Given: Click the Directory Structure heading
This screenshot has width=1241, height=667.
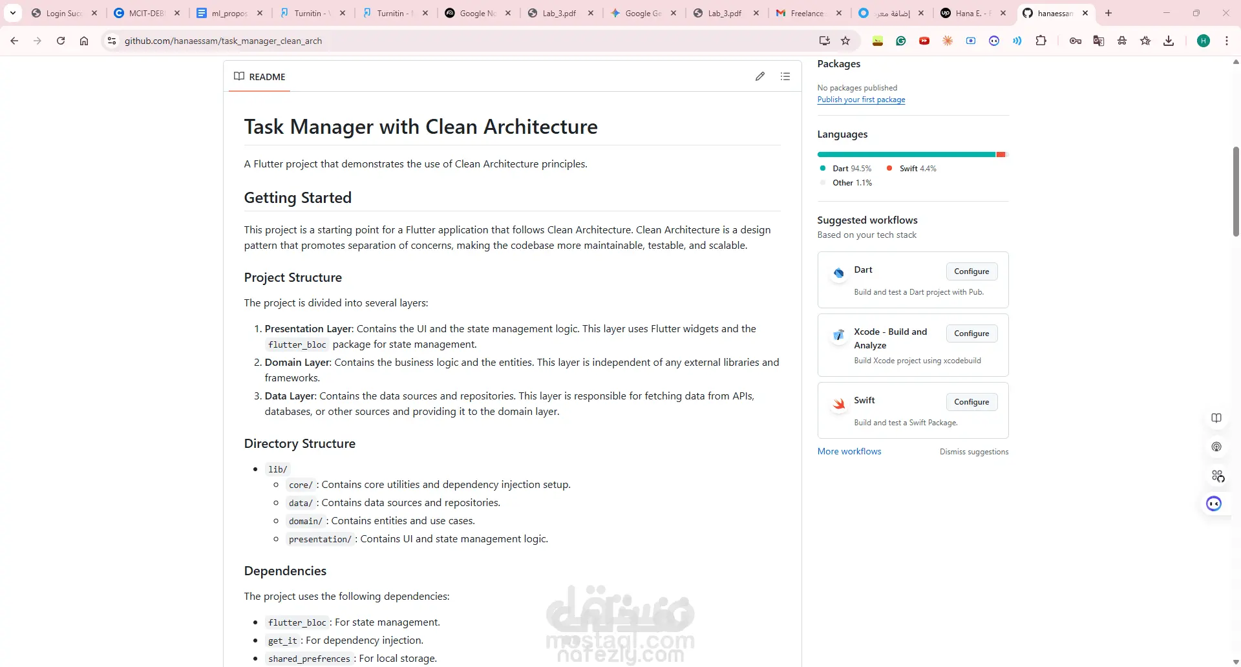Looking at the screenshot, I should pos(300,443).
